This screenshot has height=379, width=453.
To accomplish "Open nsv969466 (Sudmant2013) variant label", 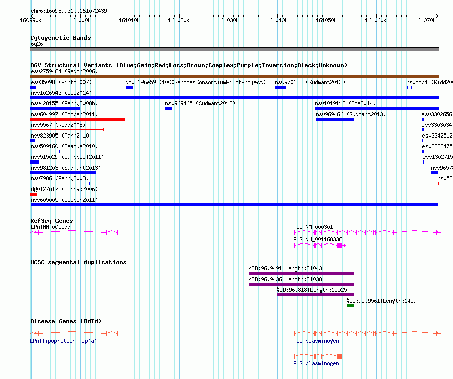I will [x=351, y=114].
